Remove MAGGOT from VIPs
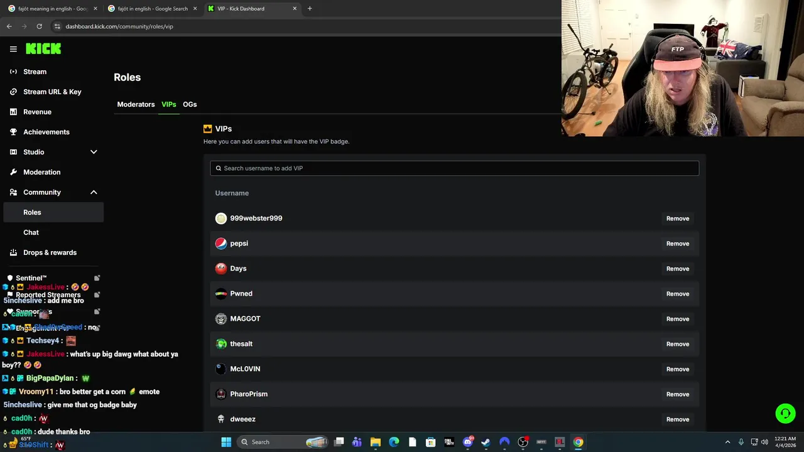The width and height of the screenshot is (804, 452). [x=678, y=319]
